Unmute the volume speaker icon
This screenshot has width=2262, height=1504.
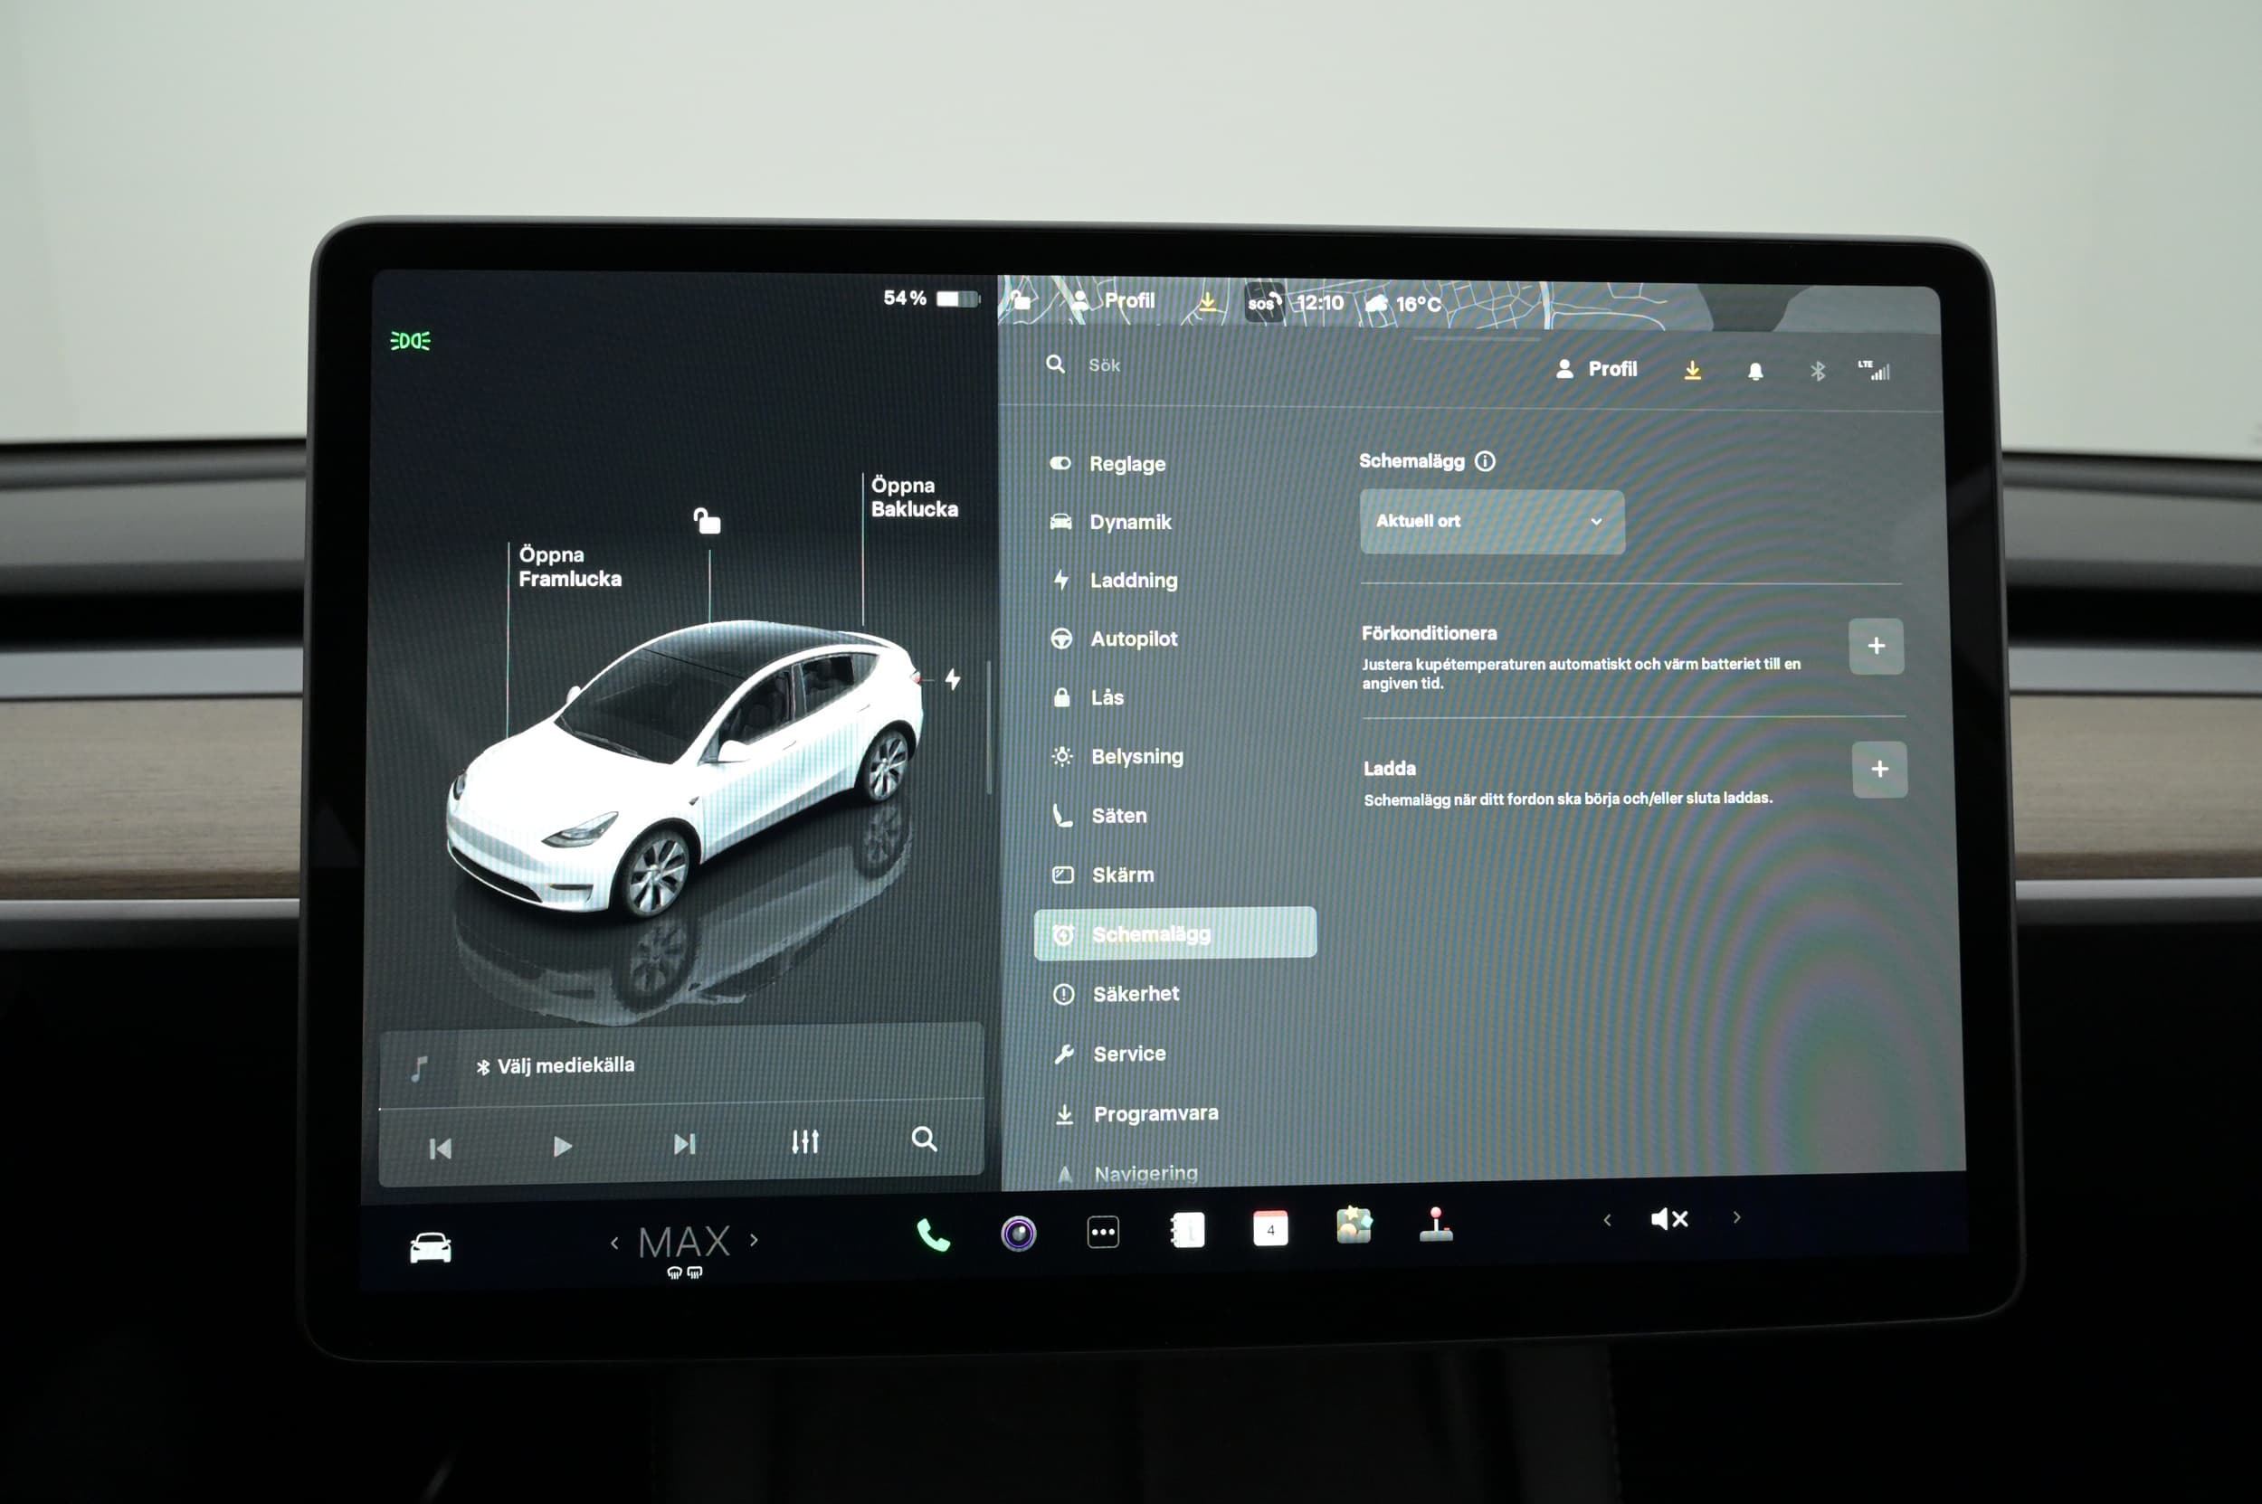pos(1669,1219)
